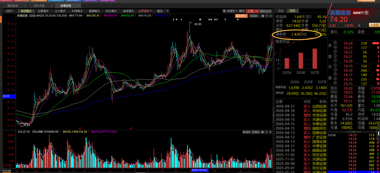Enable 时空模式 chart mode
Screen dimensions: 380x173
(x=111, y=11)
